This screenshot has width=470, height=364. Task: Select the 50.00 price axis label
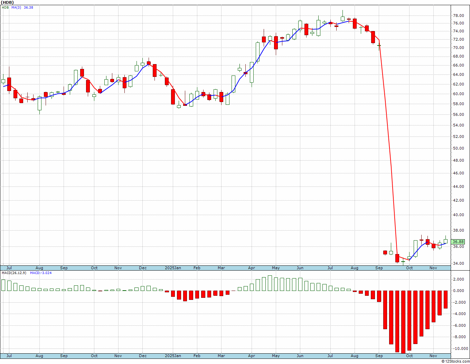coord(458,148)
